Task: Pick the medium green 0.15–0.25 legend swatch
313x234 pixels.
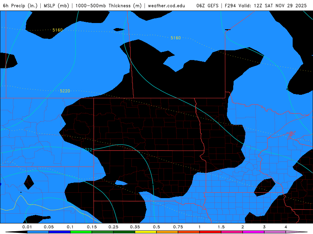Action: point(103,232)
